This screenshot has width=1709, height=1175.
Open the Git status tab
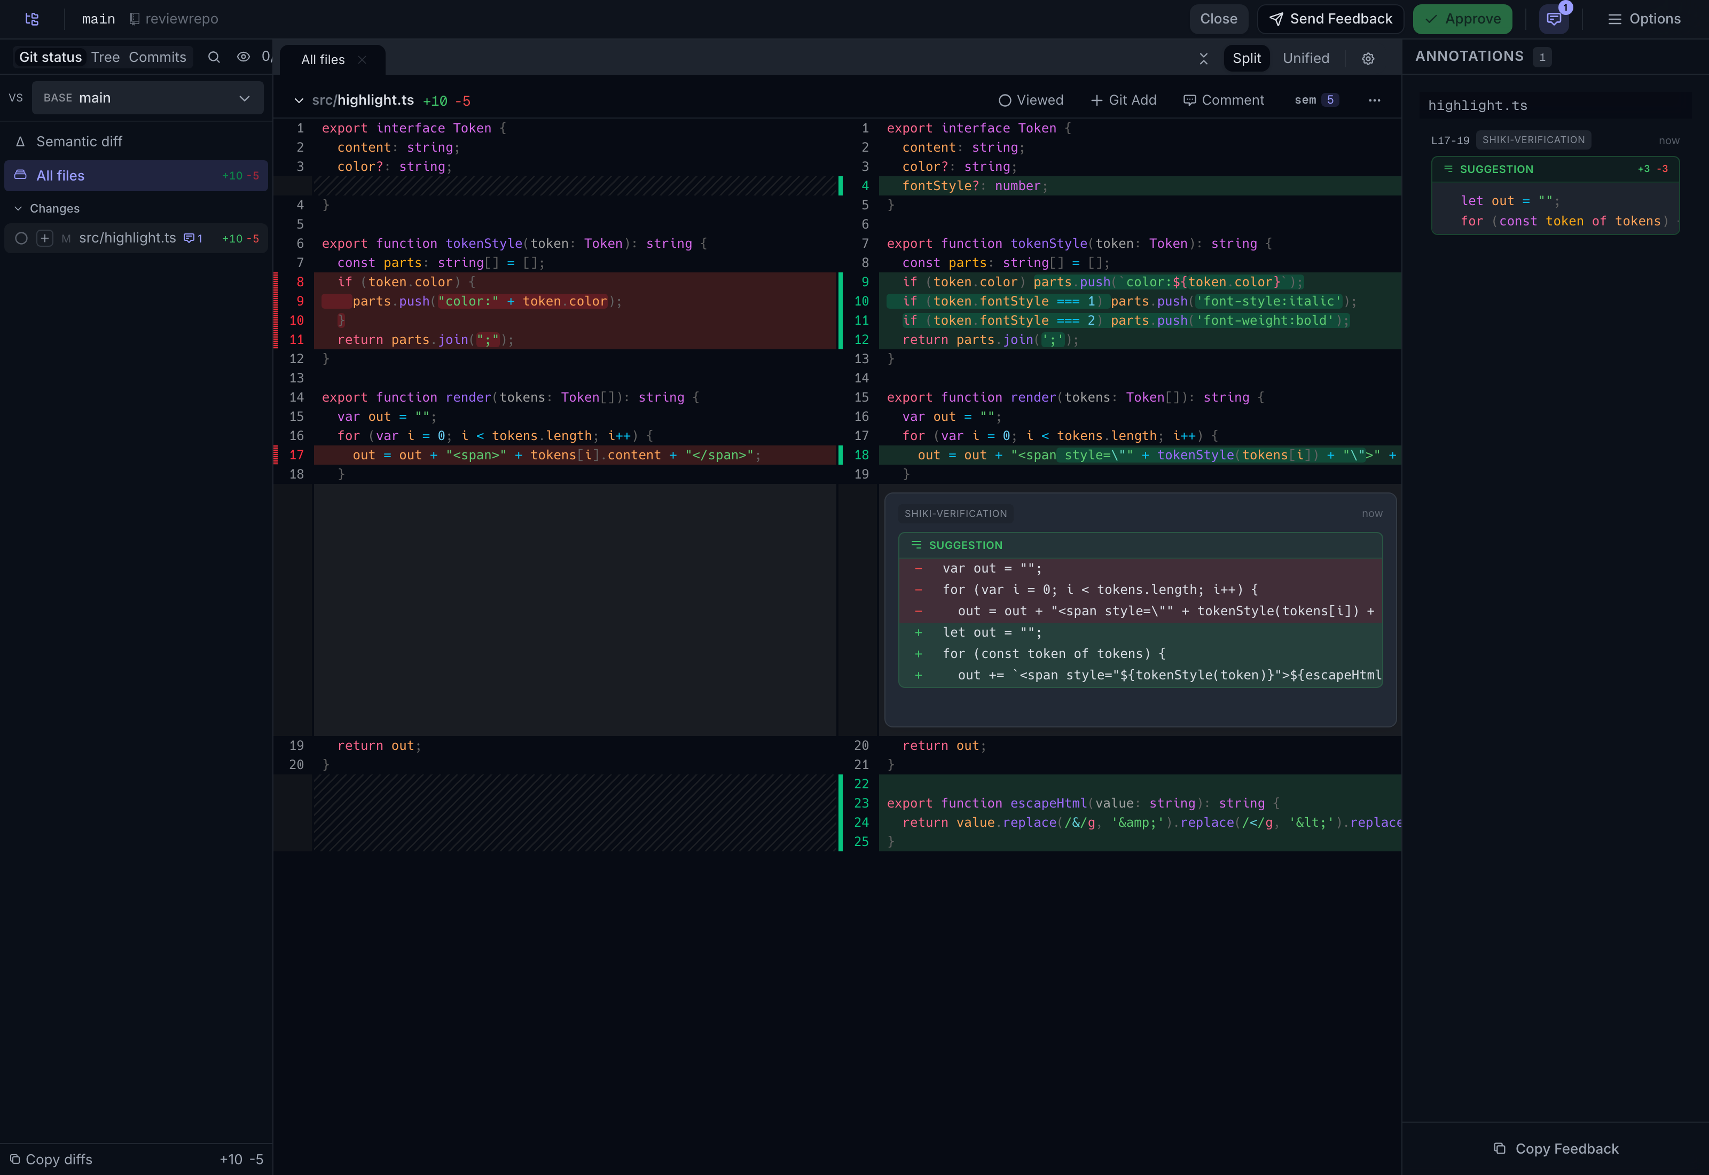point(50,58)
